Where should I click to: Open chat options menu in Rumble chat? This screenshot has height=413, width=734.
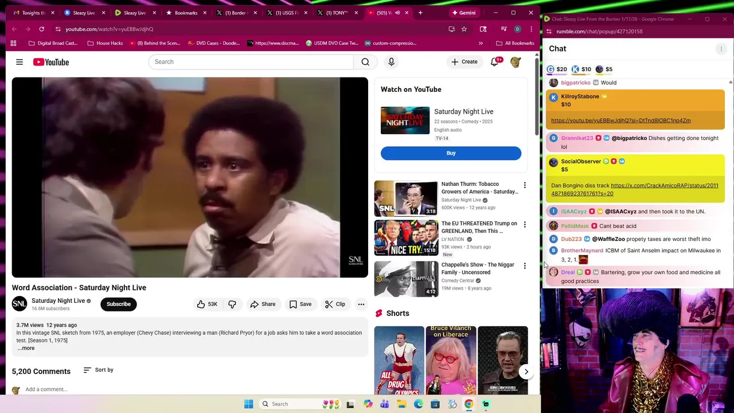721,49
